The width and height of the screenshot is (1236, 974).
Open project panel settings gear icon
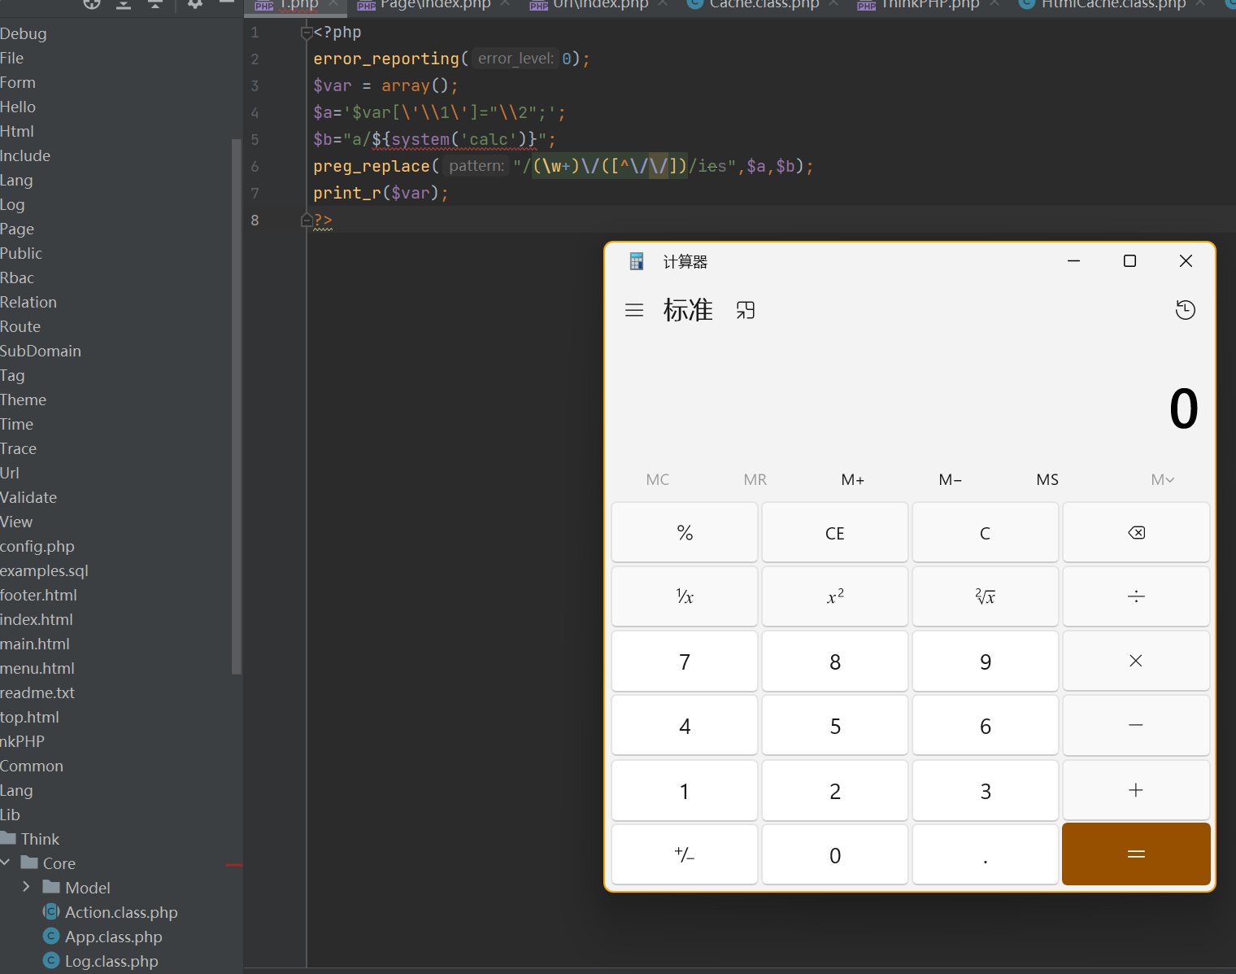point(195,3)
